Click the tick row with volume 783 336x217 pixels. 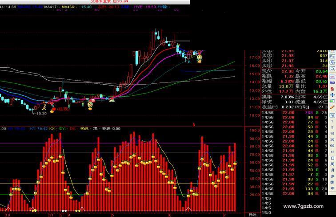[x=294, y=113]
